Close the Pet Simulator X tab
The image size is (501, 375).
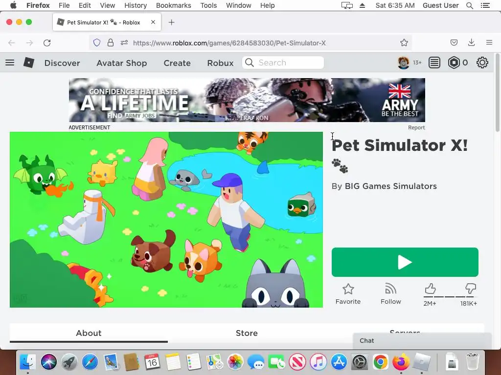point(153,22)
